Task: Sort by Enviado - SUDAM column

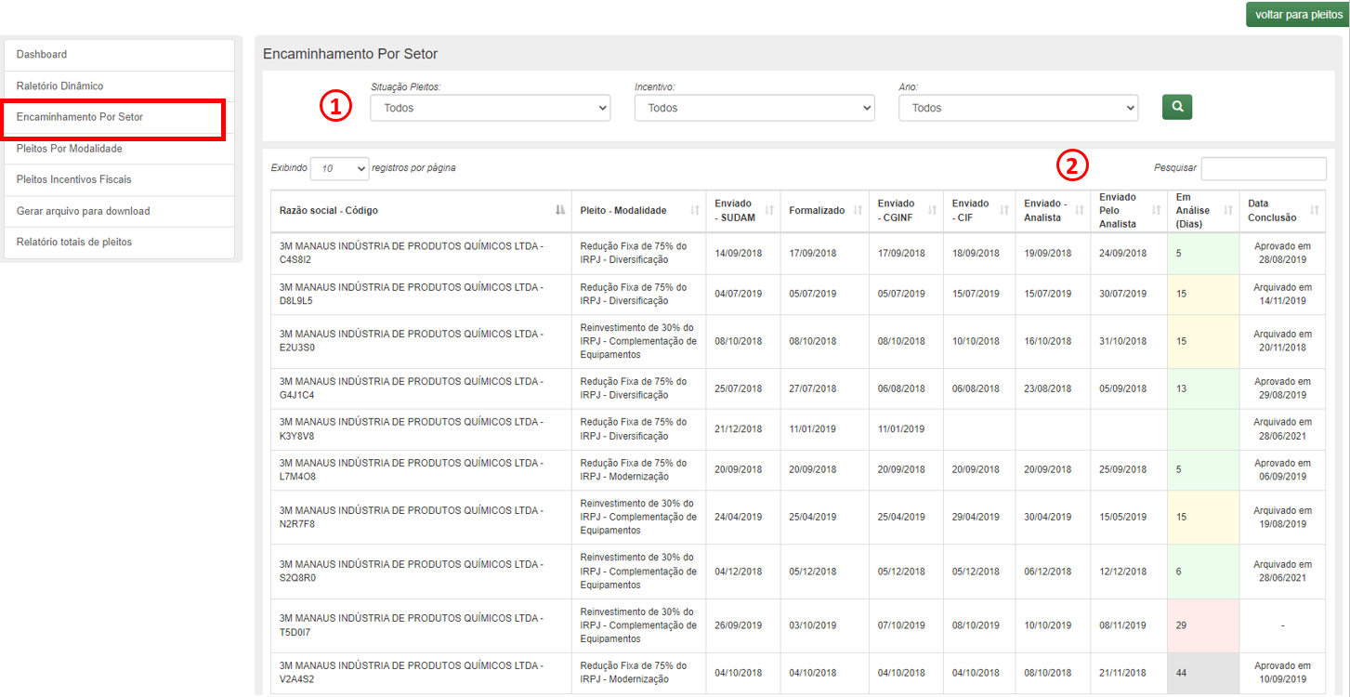Action: [x=743, y=211]
